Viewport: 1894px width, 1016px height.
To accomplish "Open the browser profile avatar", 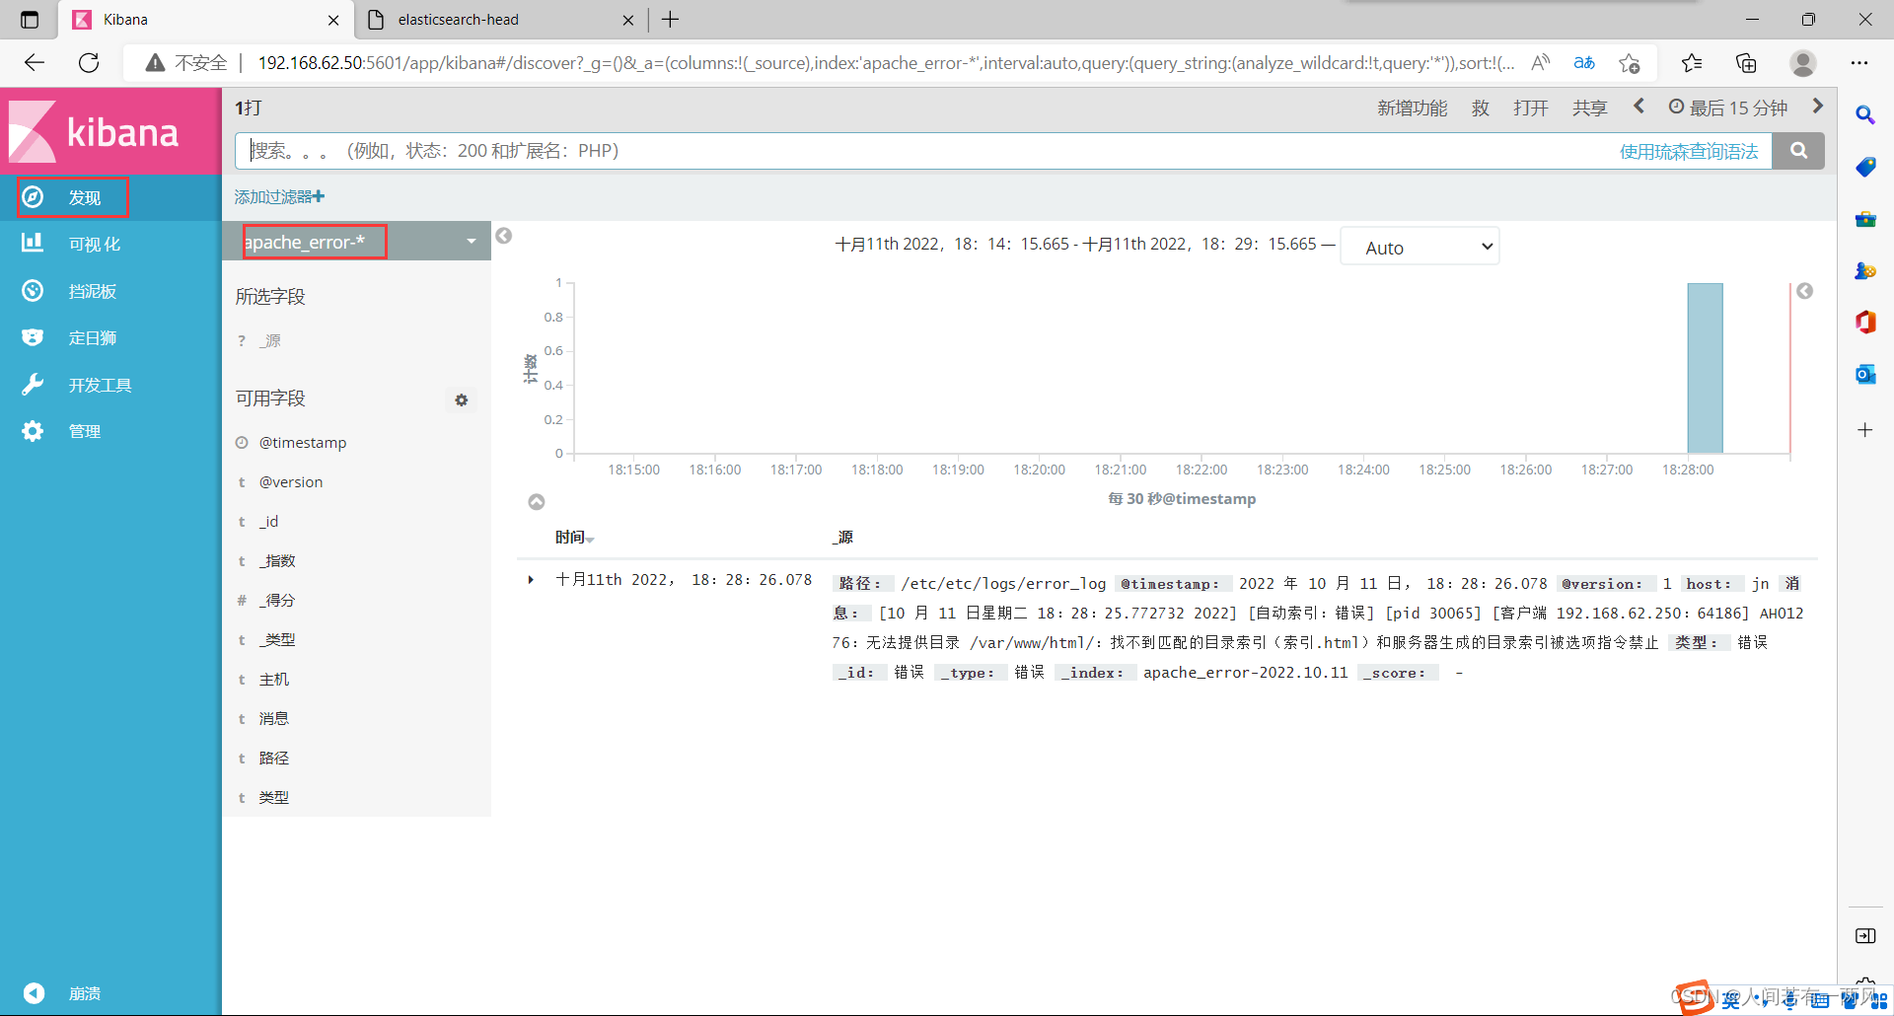I will [x=1803, y=63].
